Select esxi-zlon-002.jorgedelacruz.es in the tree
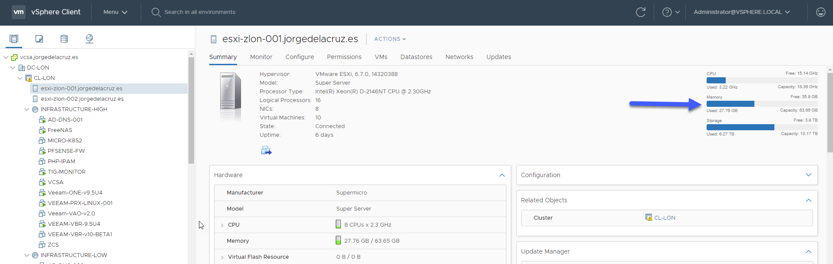Image resolution: width=833 pixels, height=264 pixels. tap(82, 99)
